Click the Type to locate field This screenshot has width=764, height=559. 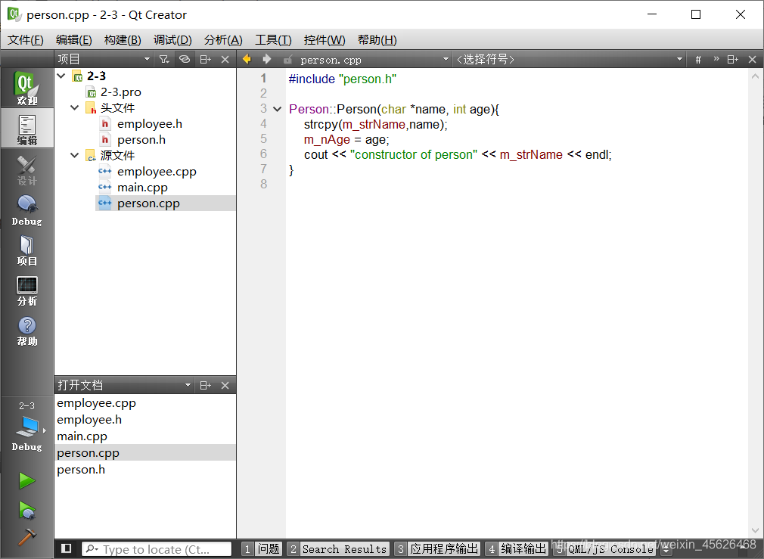(157, 549)
